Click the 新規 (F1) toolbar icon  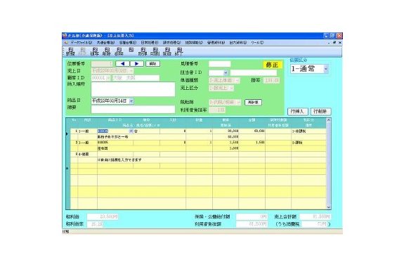click(x=70, y=51)
